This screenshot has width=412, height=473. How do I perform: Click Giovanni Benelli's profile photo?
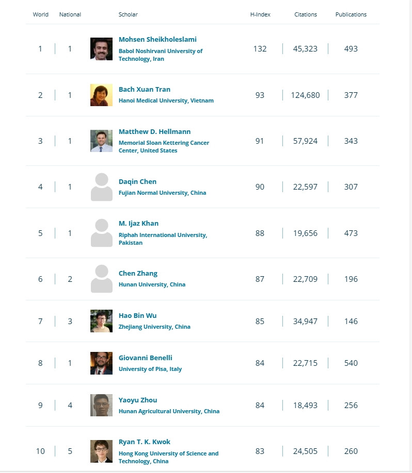tap(101, 363)
